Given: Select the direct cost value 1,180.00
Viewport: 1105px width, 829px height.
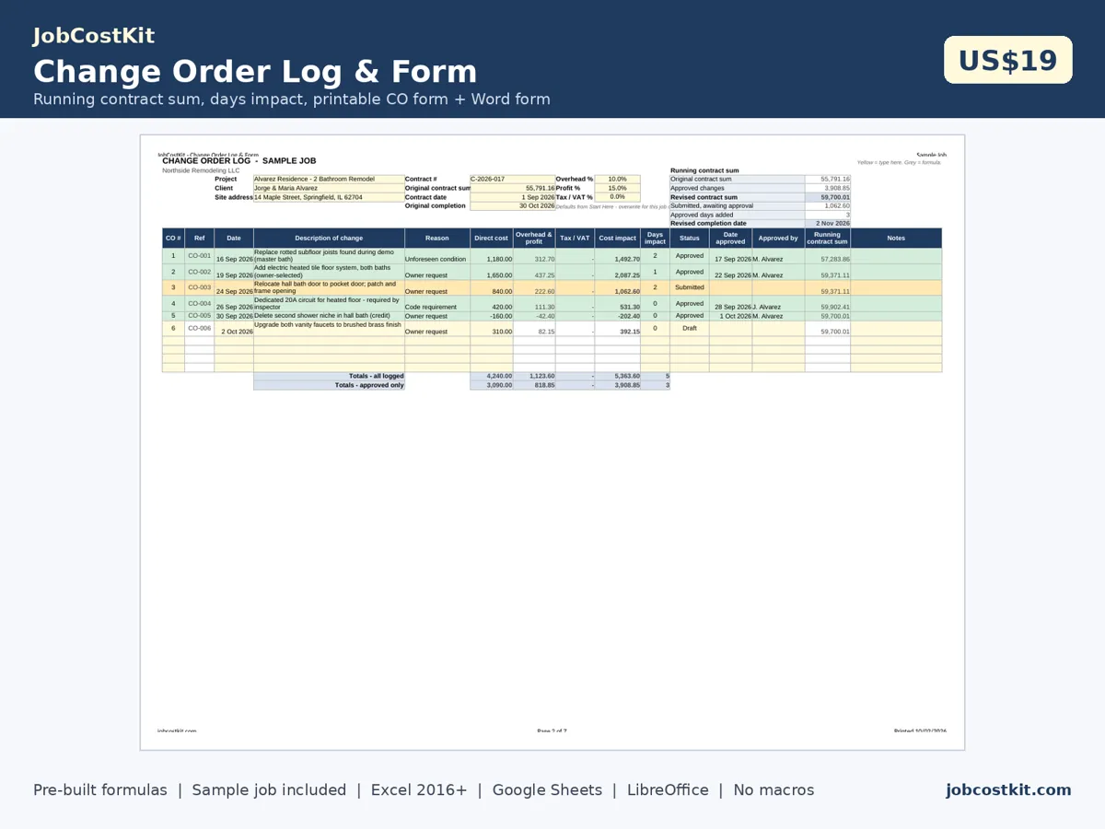Looking at the screenshot, I should [491, 256].
